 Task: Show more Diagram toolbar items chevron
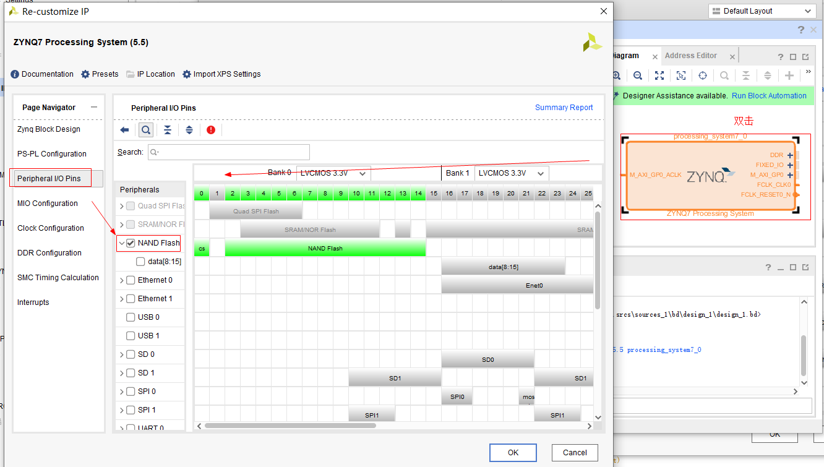coord(808,72)
